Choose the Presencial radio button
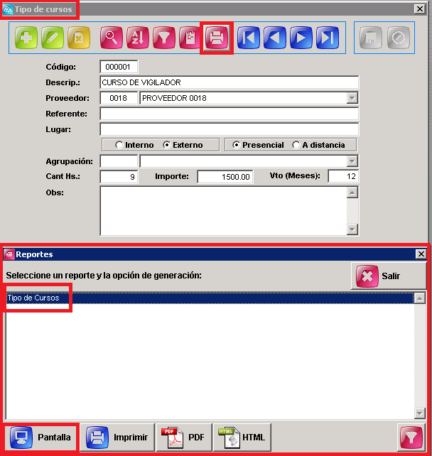The width and height of the screenshot is (432, 456). pyautogui.click(x=236, y=145)
